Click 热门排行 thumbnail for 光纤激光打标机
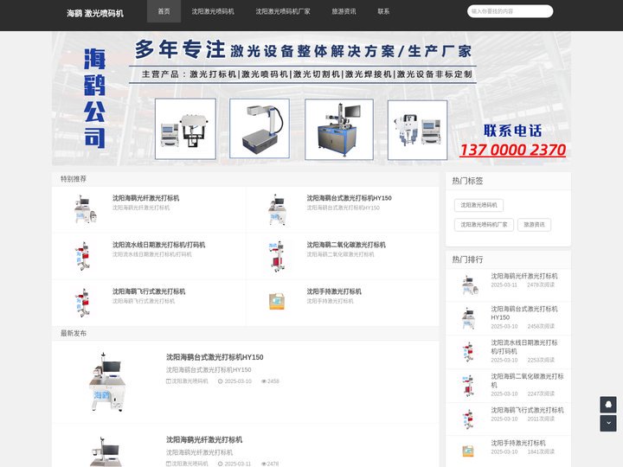Screen dimensions: 623x467 pos(470,285)
